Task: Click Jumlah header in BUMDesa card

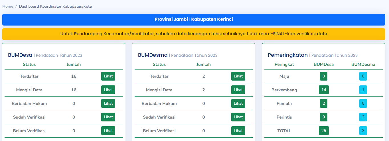Action: [74, 64]
